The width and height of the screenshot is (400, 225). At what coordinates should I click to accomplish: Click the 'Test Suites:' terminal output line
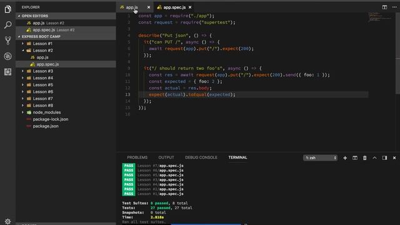155,203
